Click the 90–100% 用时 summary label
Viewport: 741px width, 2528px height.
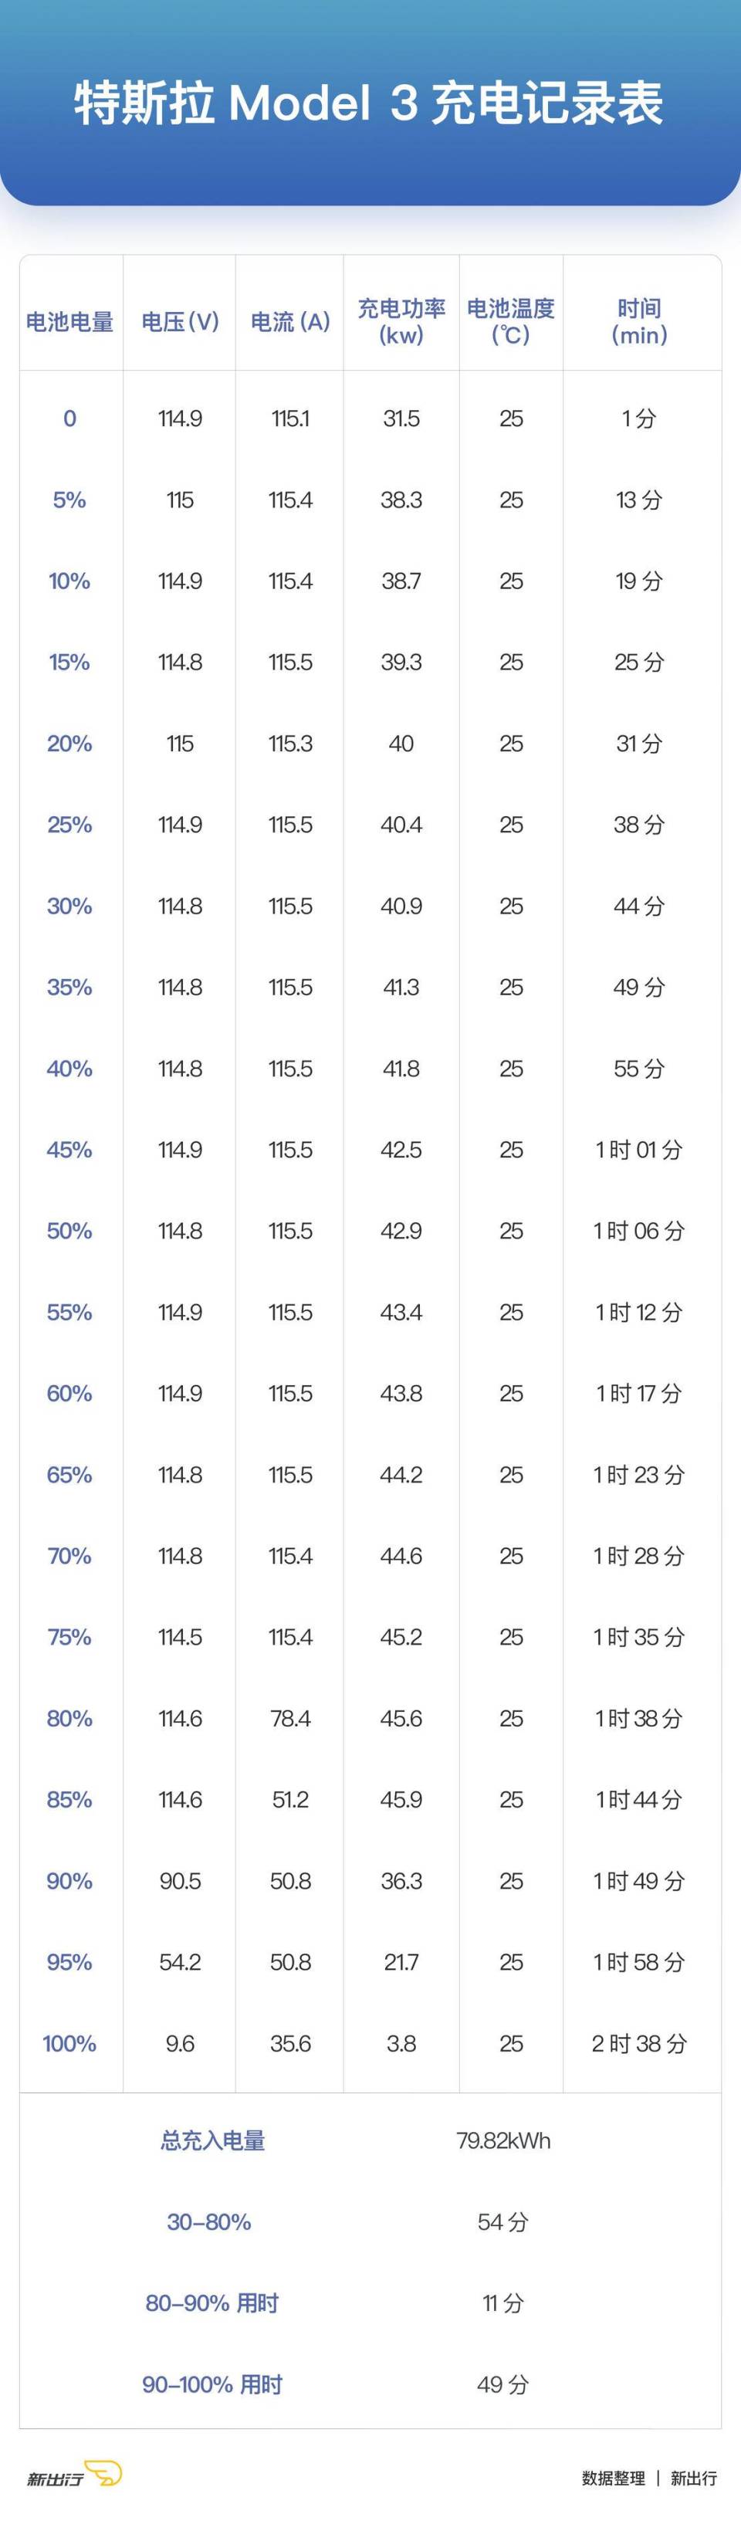pyautogui.click(x=212, y=2384)
